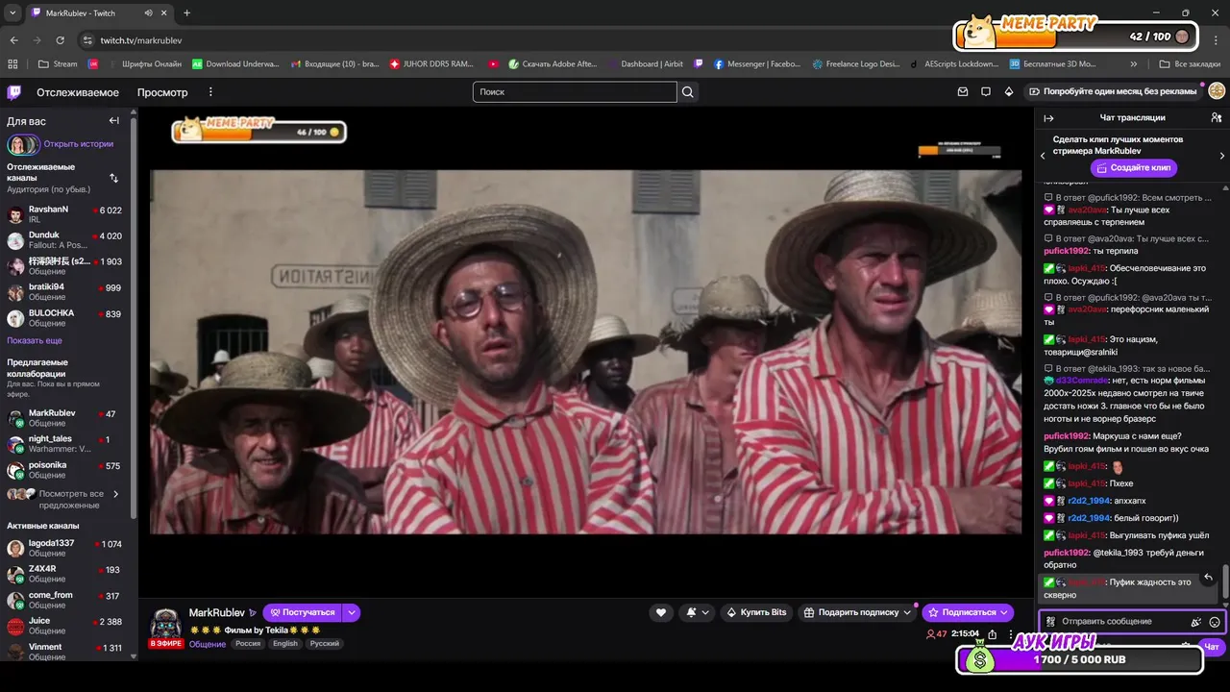Open the Просмотр tab

coord(162,92)
